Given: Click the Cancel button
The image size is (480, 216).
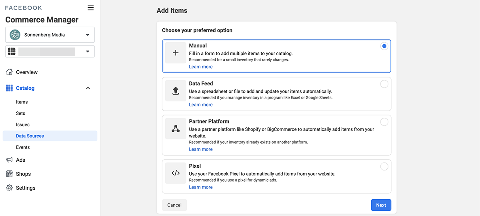Looking at the screenshot, I should pos(174,205).
